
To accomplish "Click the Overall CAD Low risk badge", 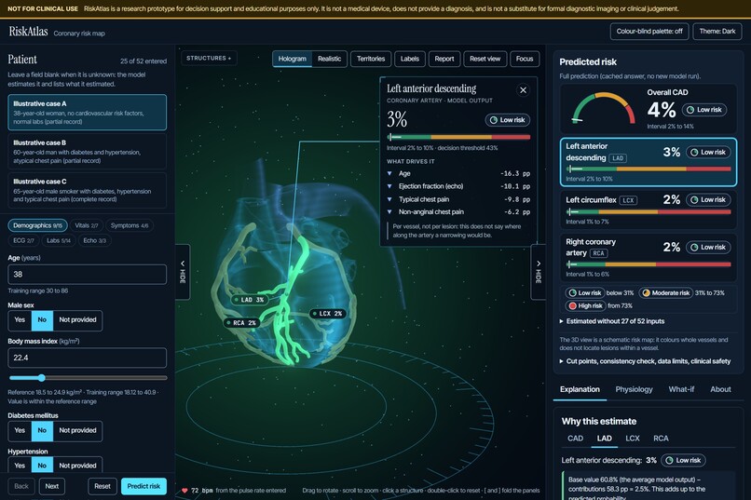I will [704, 110].
